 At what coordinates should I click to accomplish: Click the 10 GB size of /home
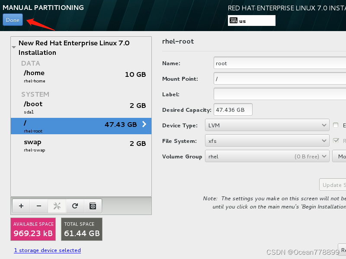pyautogui.click(x=135, y=74)
